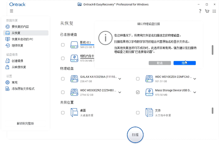The image size is (219, 145).
Task: Click the icon beside 要恢复的内容
Action: click(x=8, y=27)
